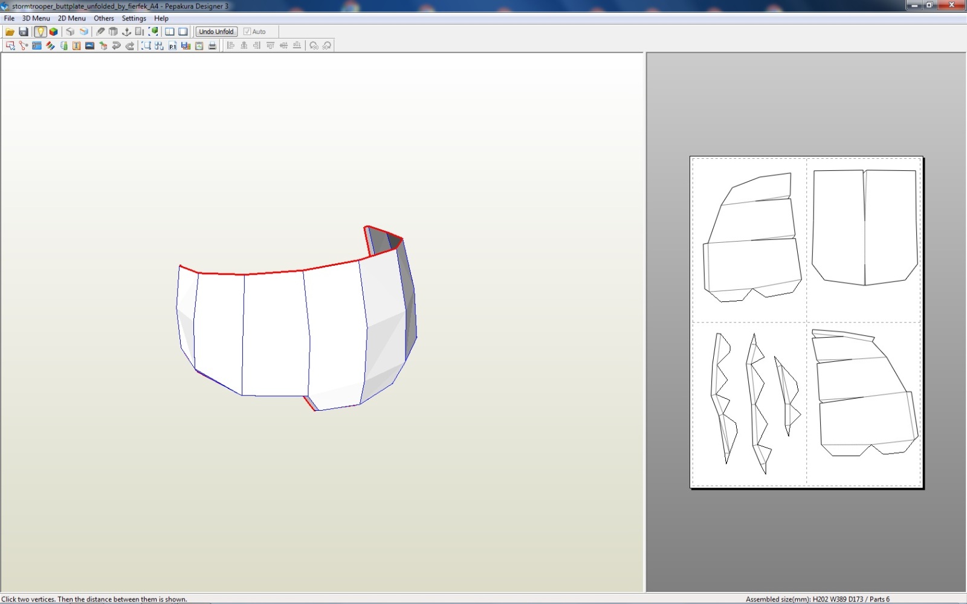Switch to the single window layout icon
Image resolution: width=967 pixels, height=604 pixels.
[x=183, y=31]
